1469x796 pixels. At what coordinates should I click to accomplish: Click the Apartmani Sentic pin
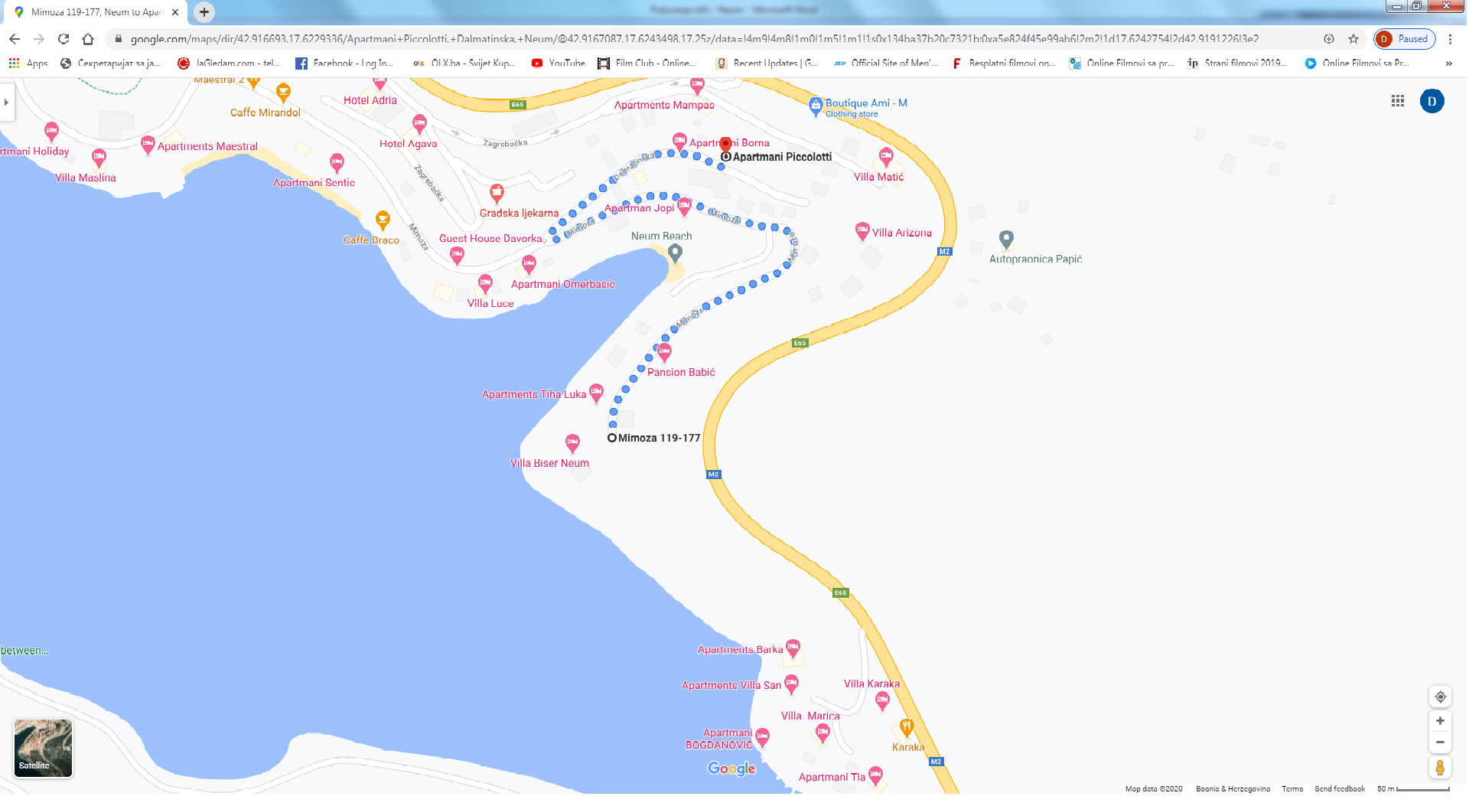[337, 162]
